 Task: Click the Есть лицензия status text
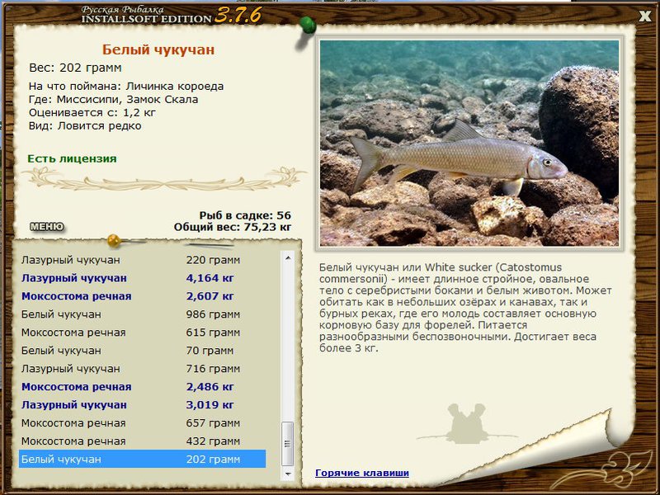coord(72,158)
